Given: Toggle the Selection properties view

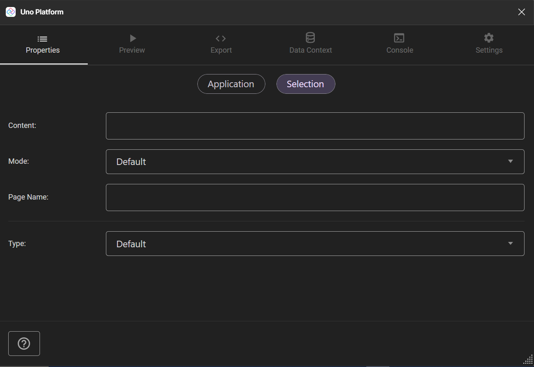Looking at the screenshot, I should (x=306, y=84).
